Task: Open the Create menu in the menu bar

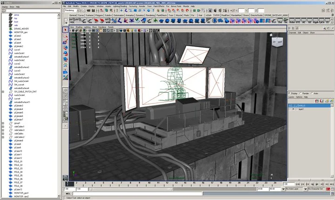Action: pyautogui.click(x=84, y=7)
